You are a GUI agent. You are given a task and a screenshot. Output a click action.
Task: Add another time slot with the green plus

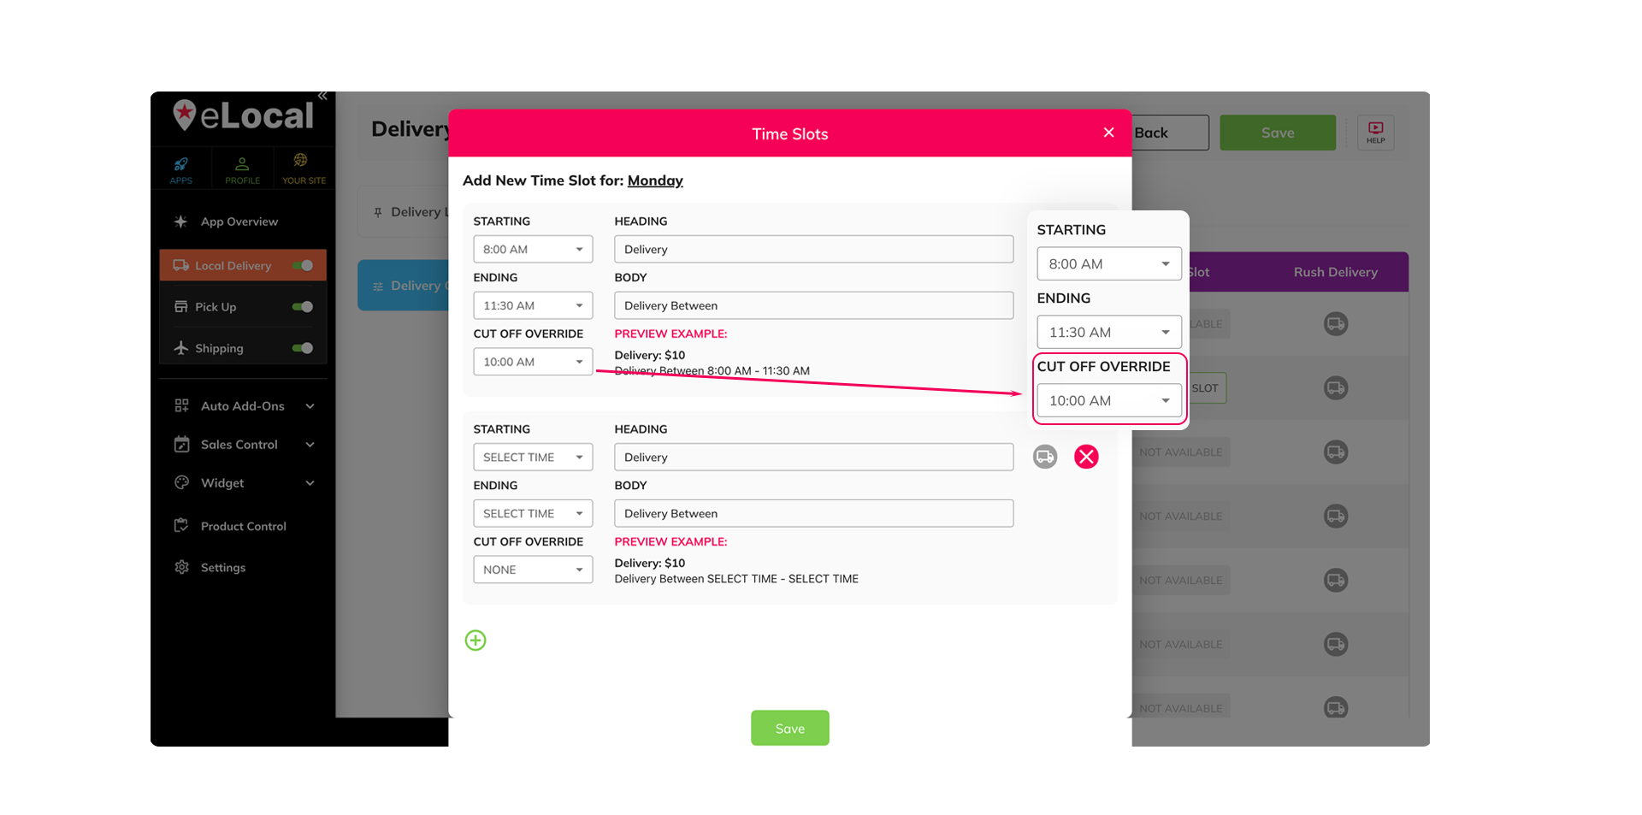(475, 640)
